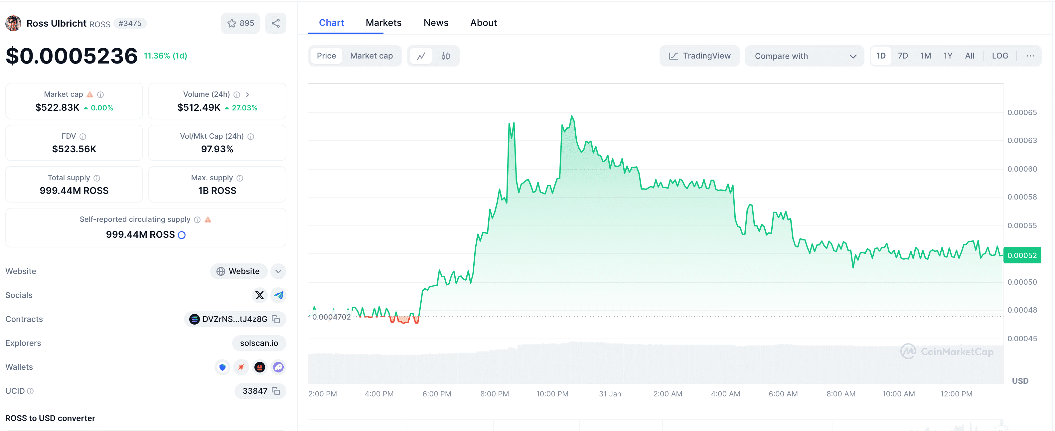Open Market cap info icon

coord(100,95)
